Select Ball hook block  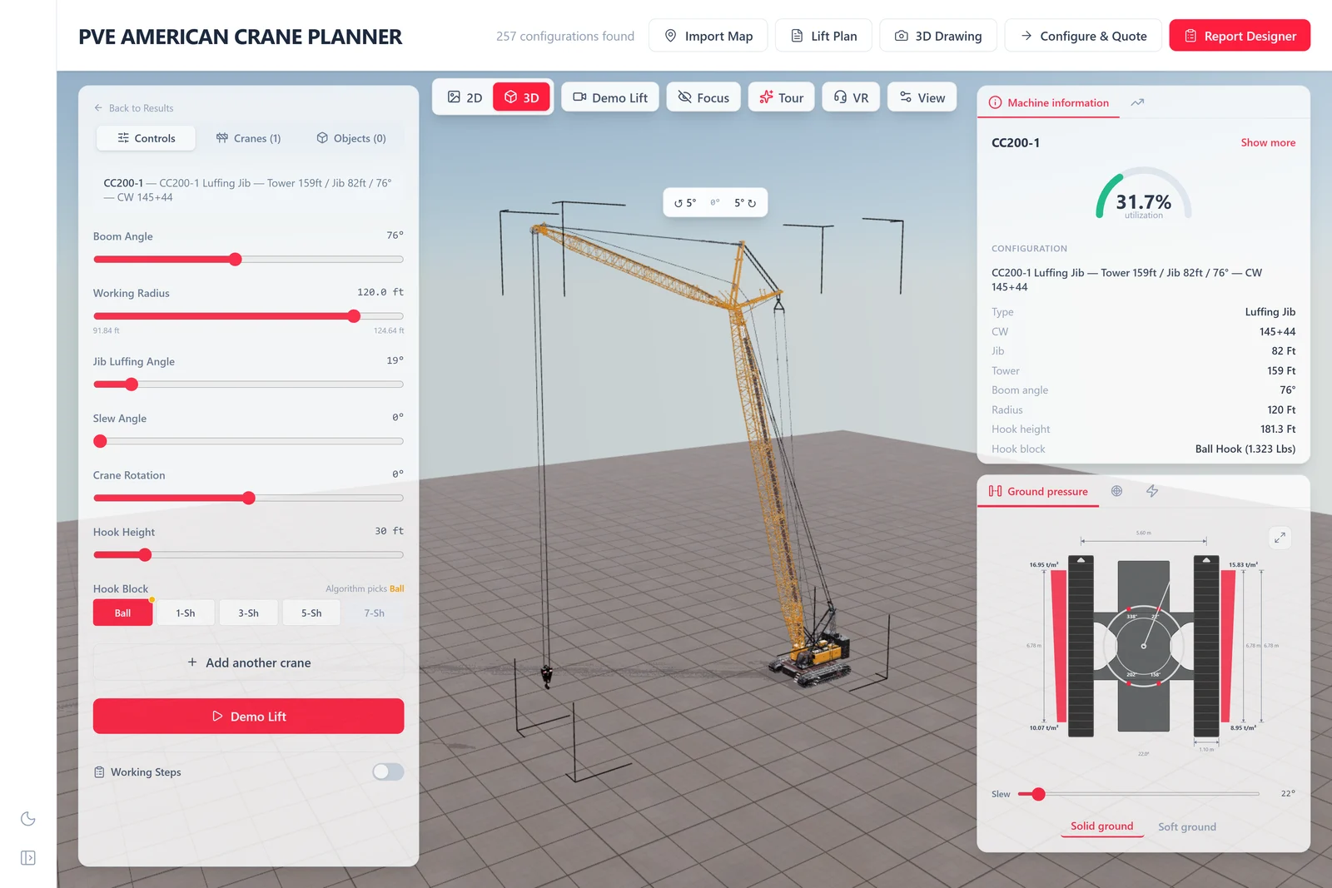(x=122, y=613)
